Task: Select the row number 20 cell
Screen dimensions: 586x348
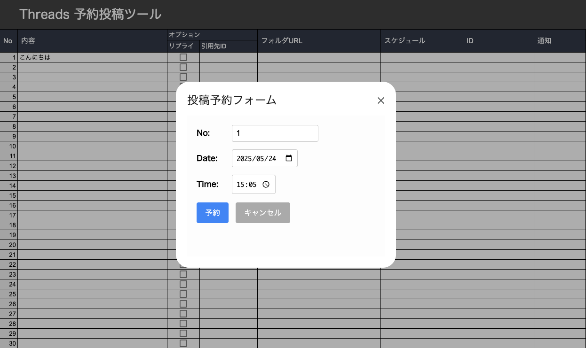Action: (8, 245)
